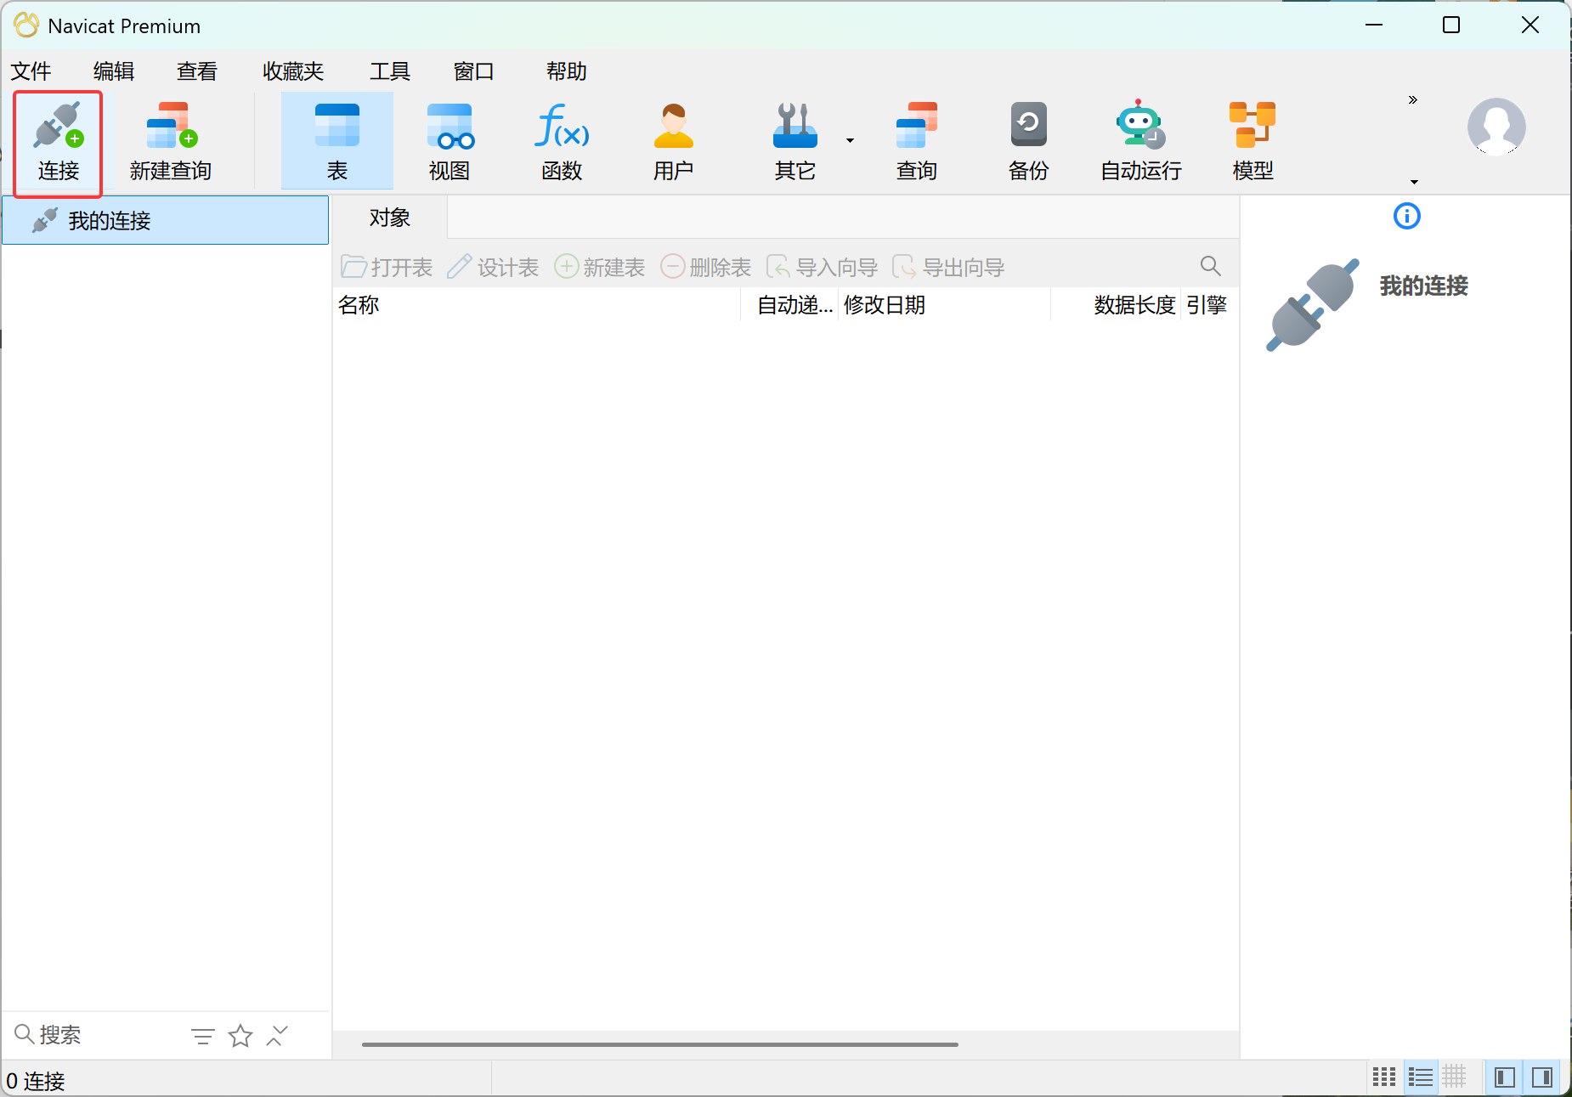Image resolution: width=1572 pixels, height=1097 pixels.
Task: Click the 删除表 button
Action: [x=706, y=268]
